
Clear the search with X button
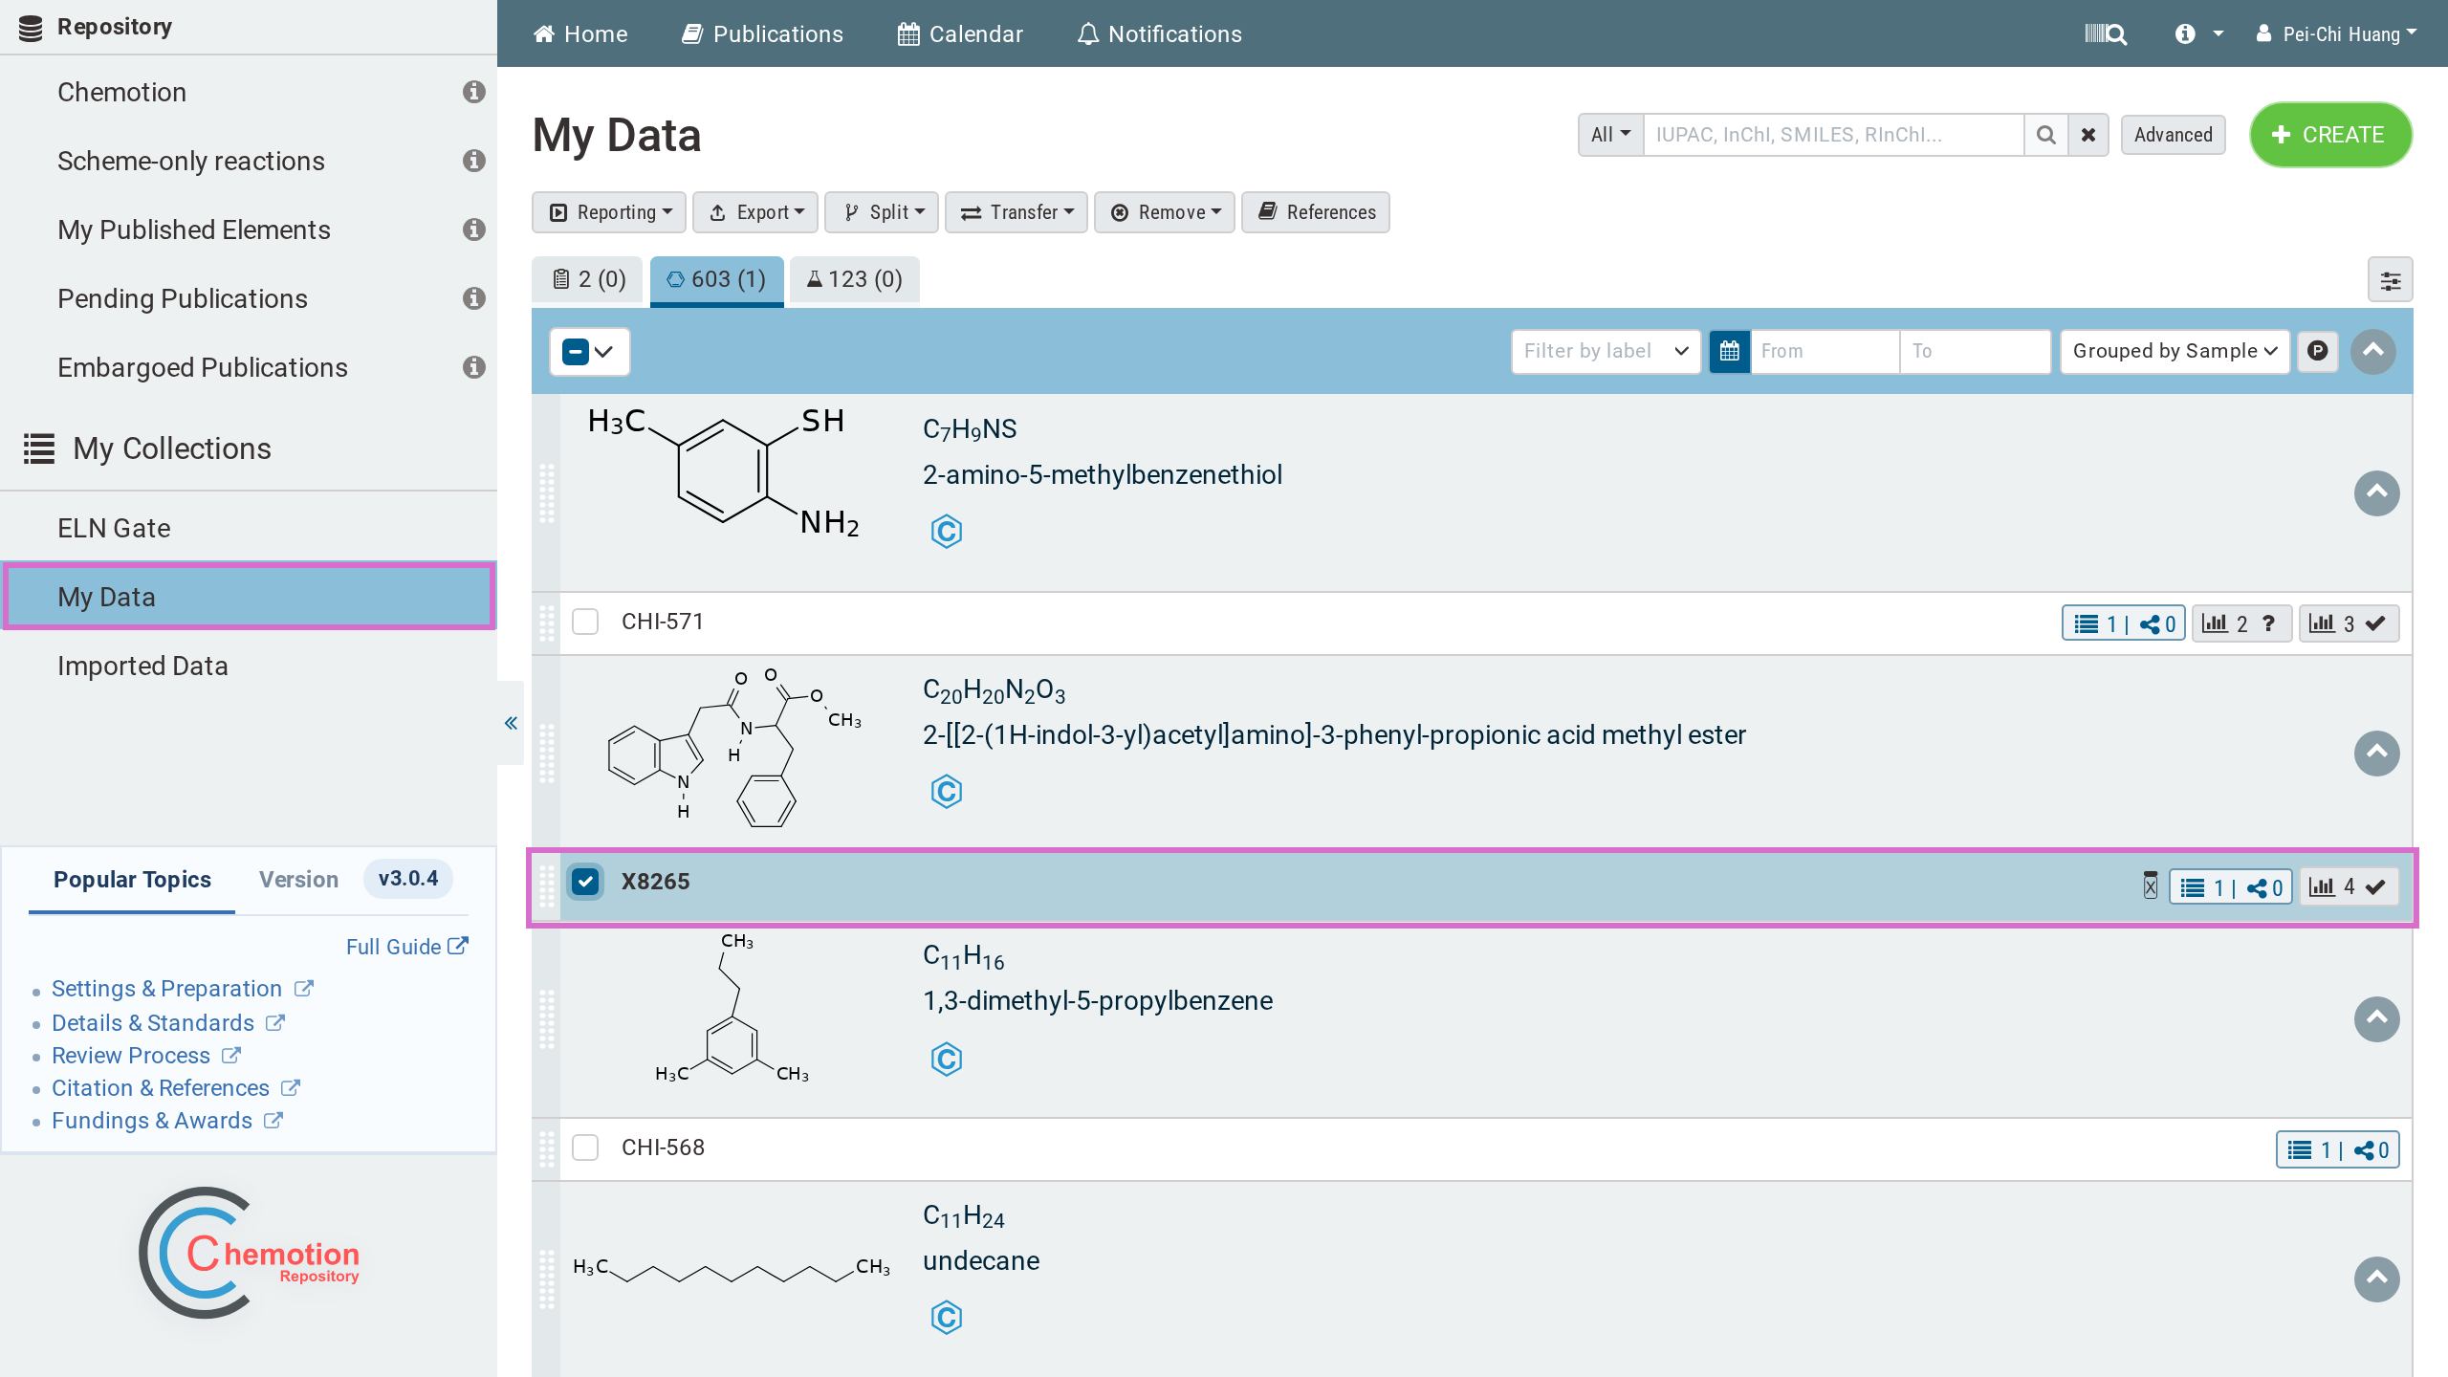2088,135
